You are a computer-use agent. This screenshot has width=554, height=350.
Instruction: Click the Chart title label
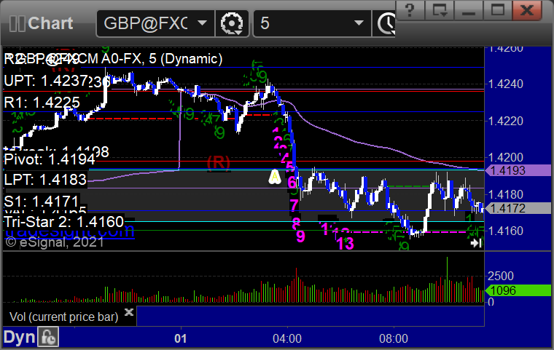50,23
